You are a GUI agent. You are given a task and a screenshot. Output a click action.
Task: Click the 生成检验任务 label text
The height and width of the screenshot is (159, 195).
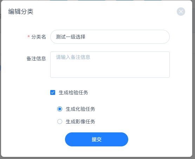coord(73,92)
